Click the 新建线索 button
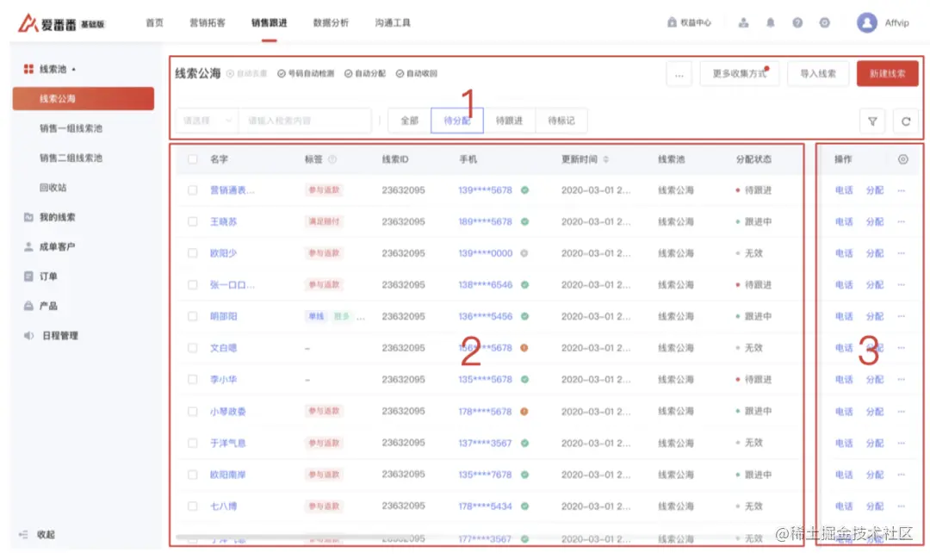Viewport: 930px width, 559px height. point(886,74)
